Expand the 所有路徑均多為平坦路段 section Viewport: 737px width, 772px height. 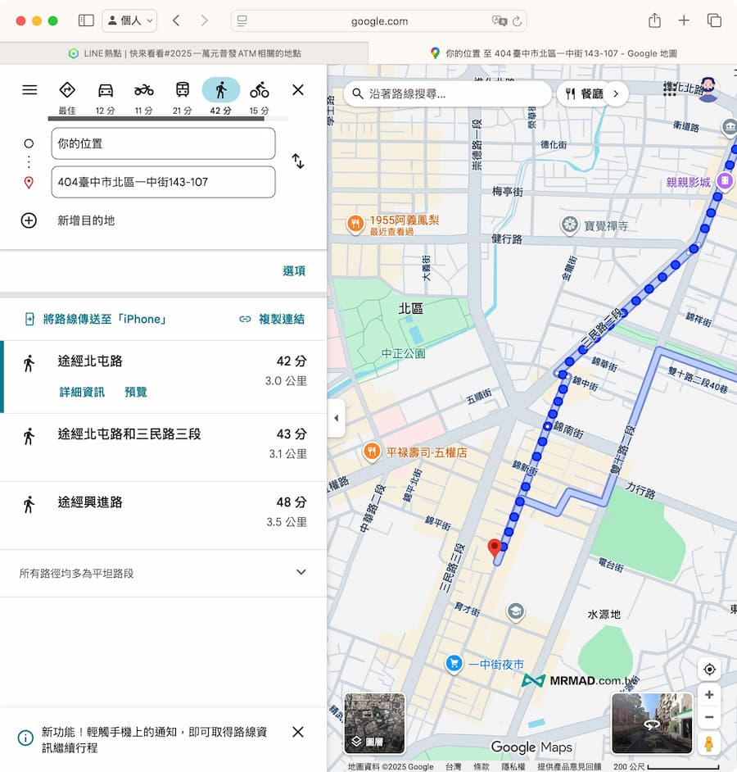pyautogui.click(x=301, y=572)
